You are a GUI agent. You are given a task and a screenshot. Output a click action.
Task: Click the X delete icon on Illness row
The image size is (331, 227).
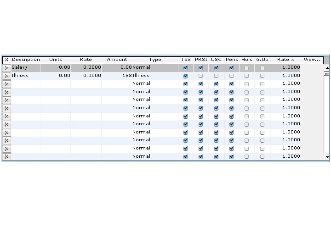coord(6,76)
